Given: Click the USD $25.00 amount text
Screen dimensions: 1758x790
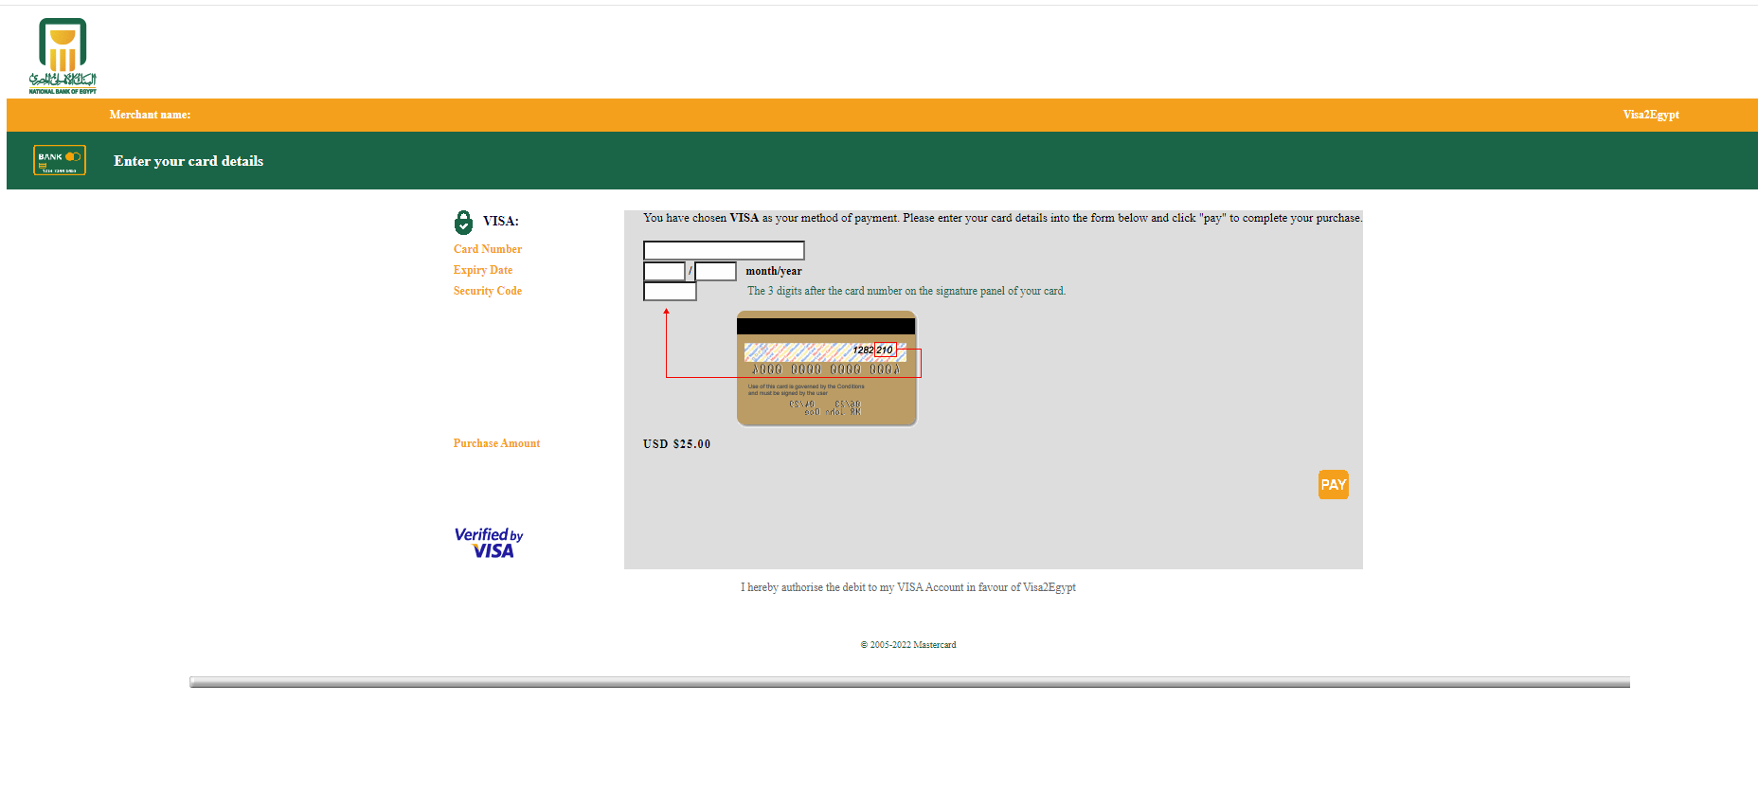Looking at the screenshot, I should (x=676, y=444).
